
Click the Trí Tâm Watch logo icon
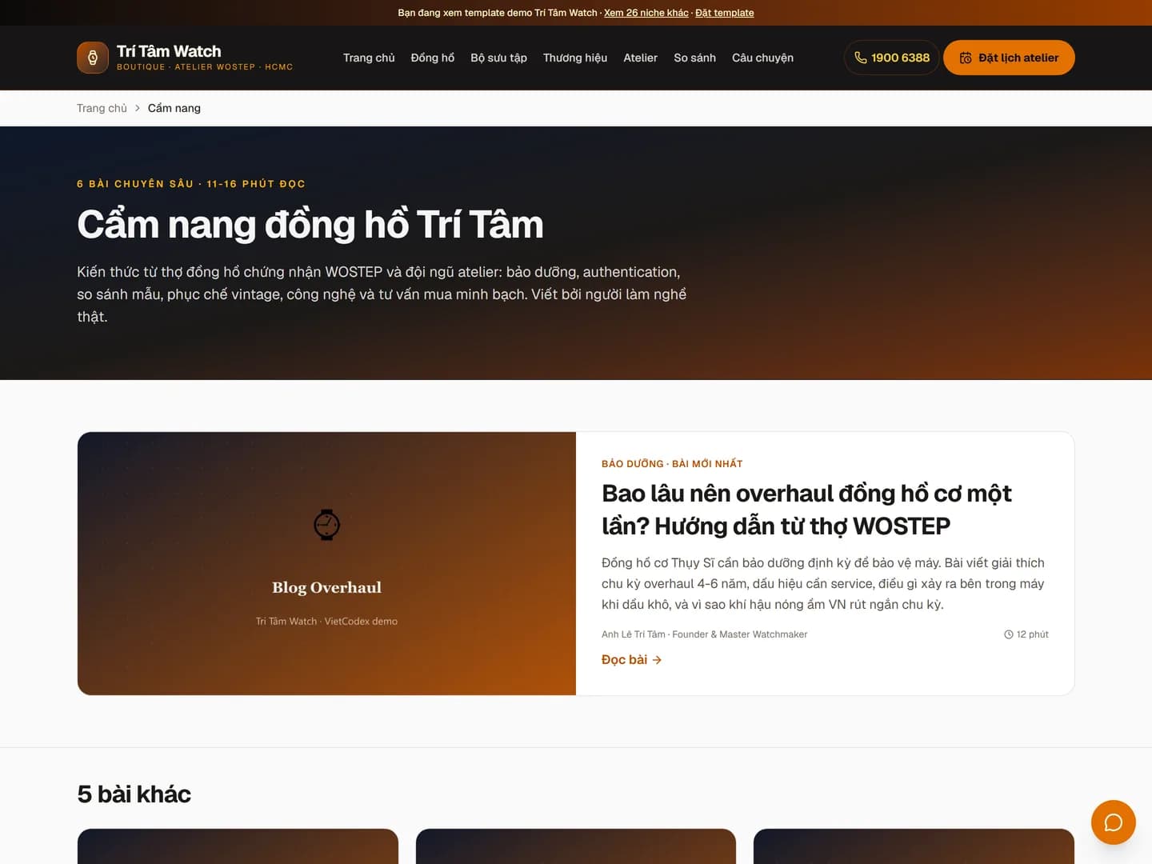coord(93,58)
